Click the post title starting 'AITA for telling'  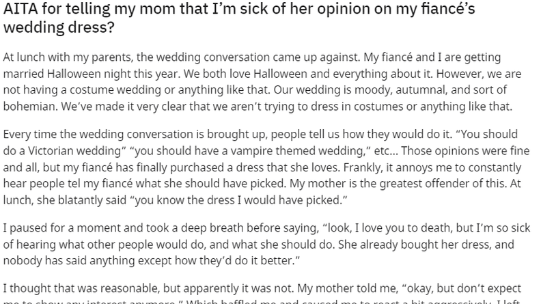pos(239,18)
